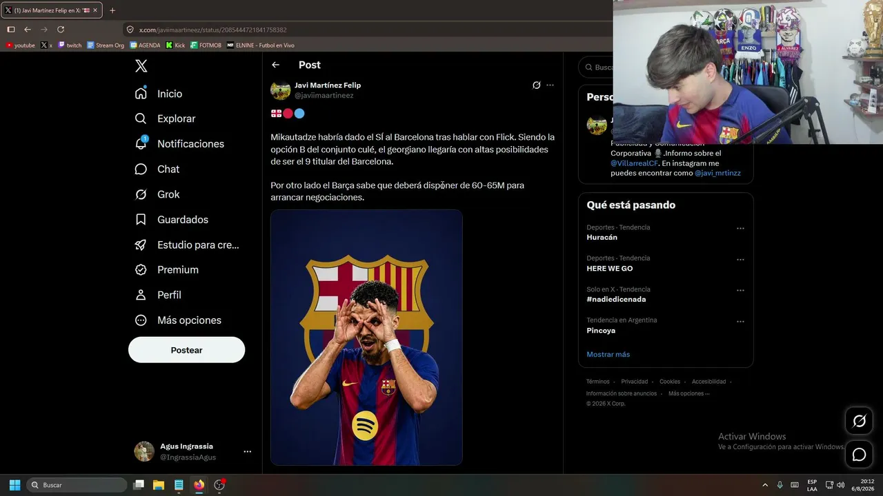
Task: Open the ELNINE - Futbol en Vivo bookmark
Action: click(x=261, y=45)
